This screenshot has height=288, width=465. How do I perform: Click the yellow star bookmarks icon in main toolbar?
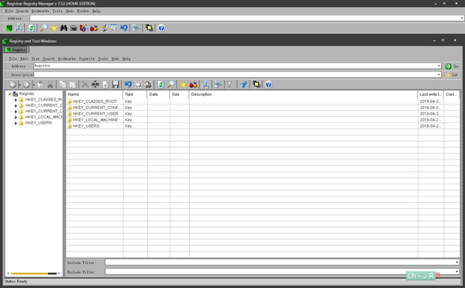pyautogui.click(x=53, y=28)
